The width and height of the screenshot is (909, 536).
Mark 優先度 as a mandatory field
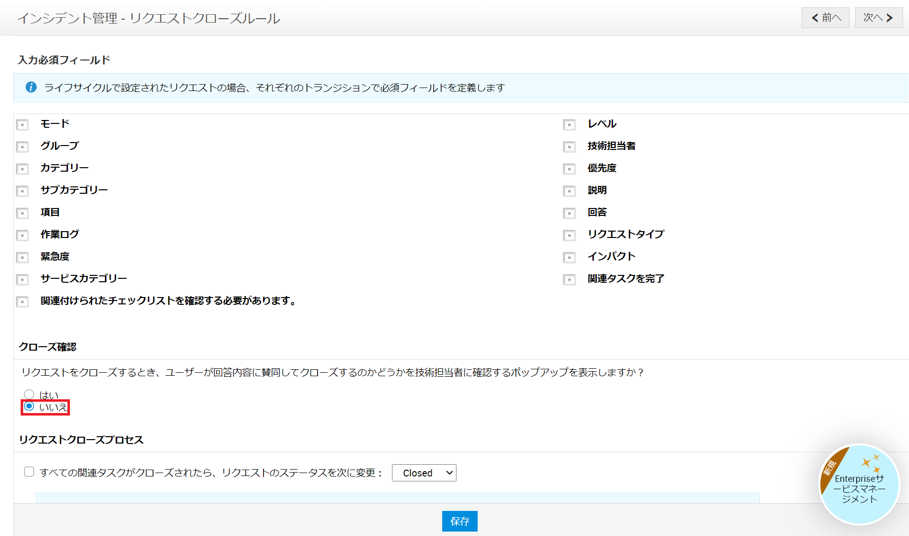569,169
